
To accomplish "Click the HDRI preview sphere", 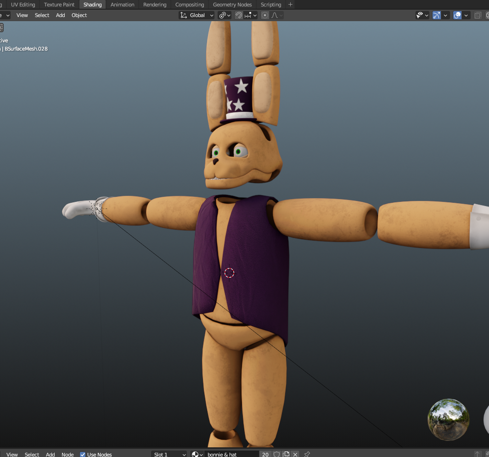I will [449, 419].
